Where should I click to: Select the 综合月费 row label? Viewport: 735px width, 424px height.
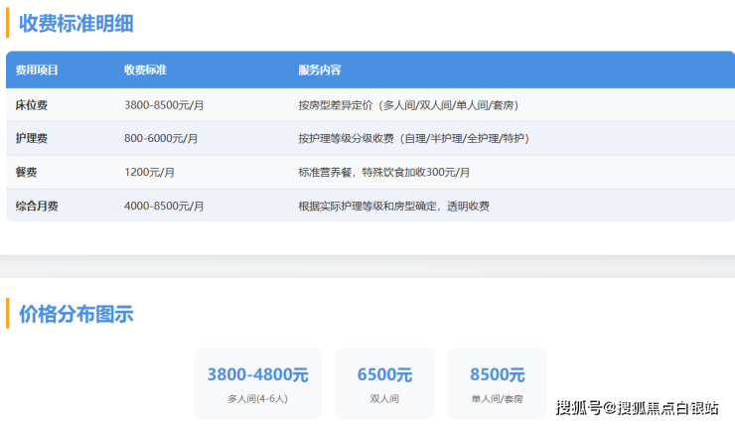37,206
